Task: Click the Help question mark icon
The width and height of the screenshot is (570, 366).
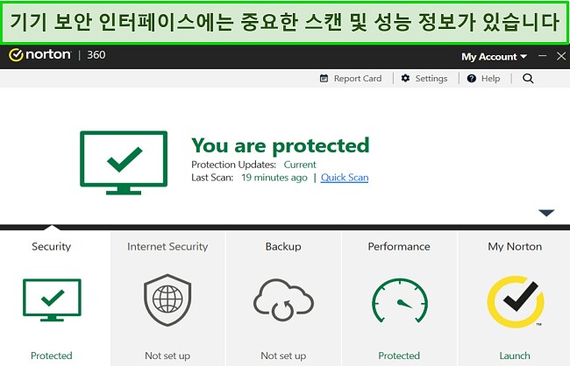Action: 472,79
